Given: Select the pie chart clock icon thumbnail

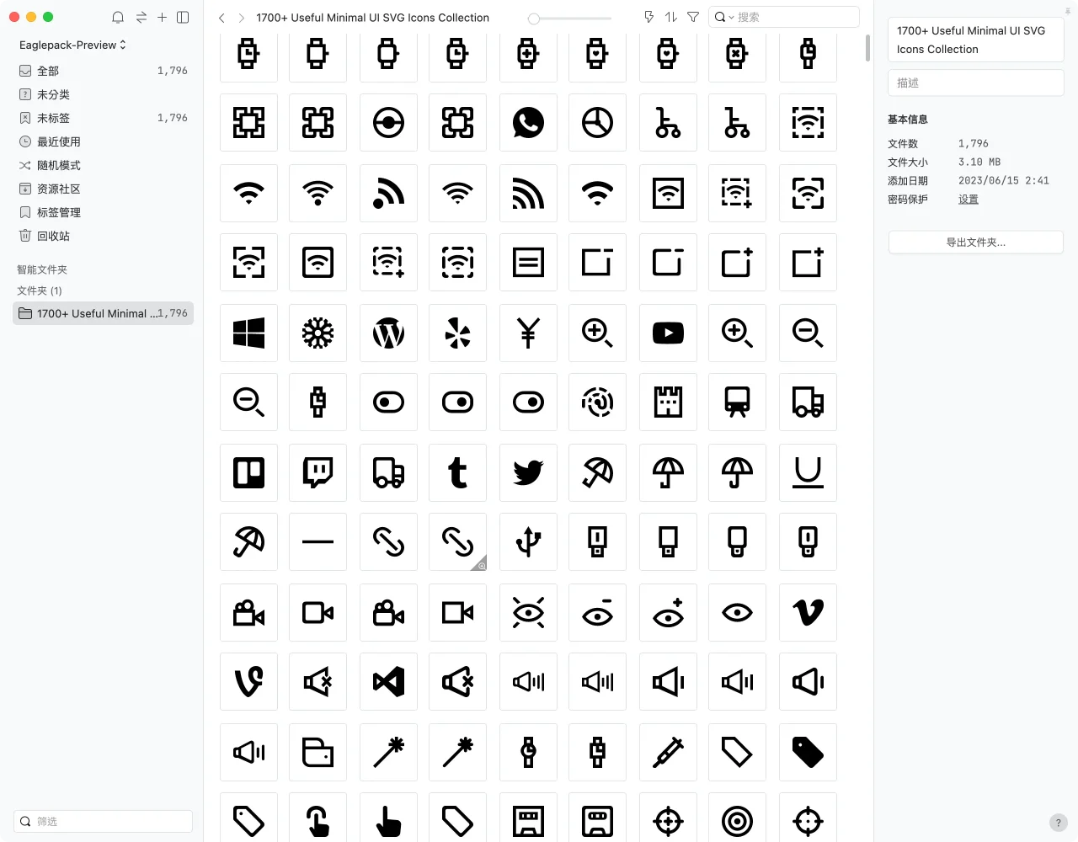Looking at the screenshot, I should [x=597, y=123].
